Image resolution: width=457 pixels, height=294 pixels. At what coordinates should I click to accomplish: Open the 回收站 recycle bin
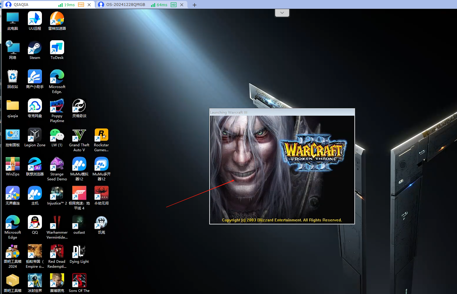pyautogui.click(x=13, y=79)
